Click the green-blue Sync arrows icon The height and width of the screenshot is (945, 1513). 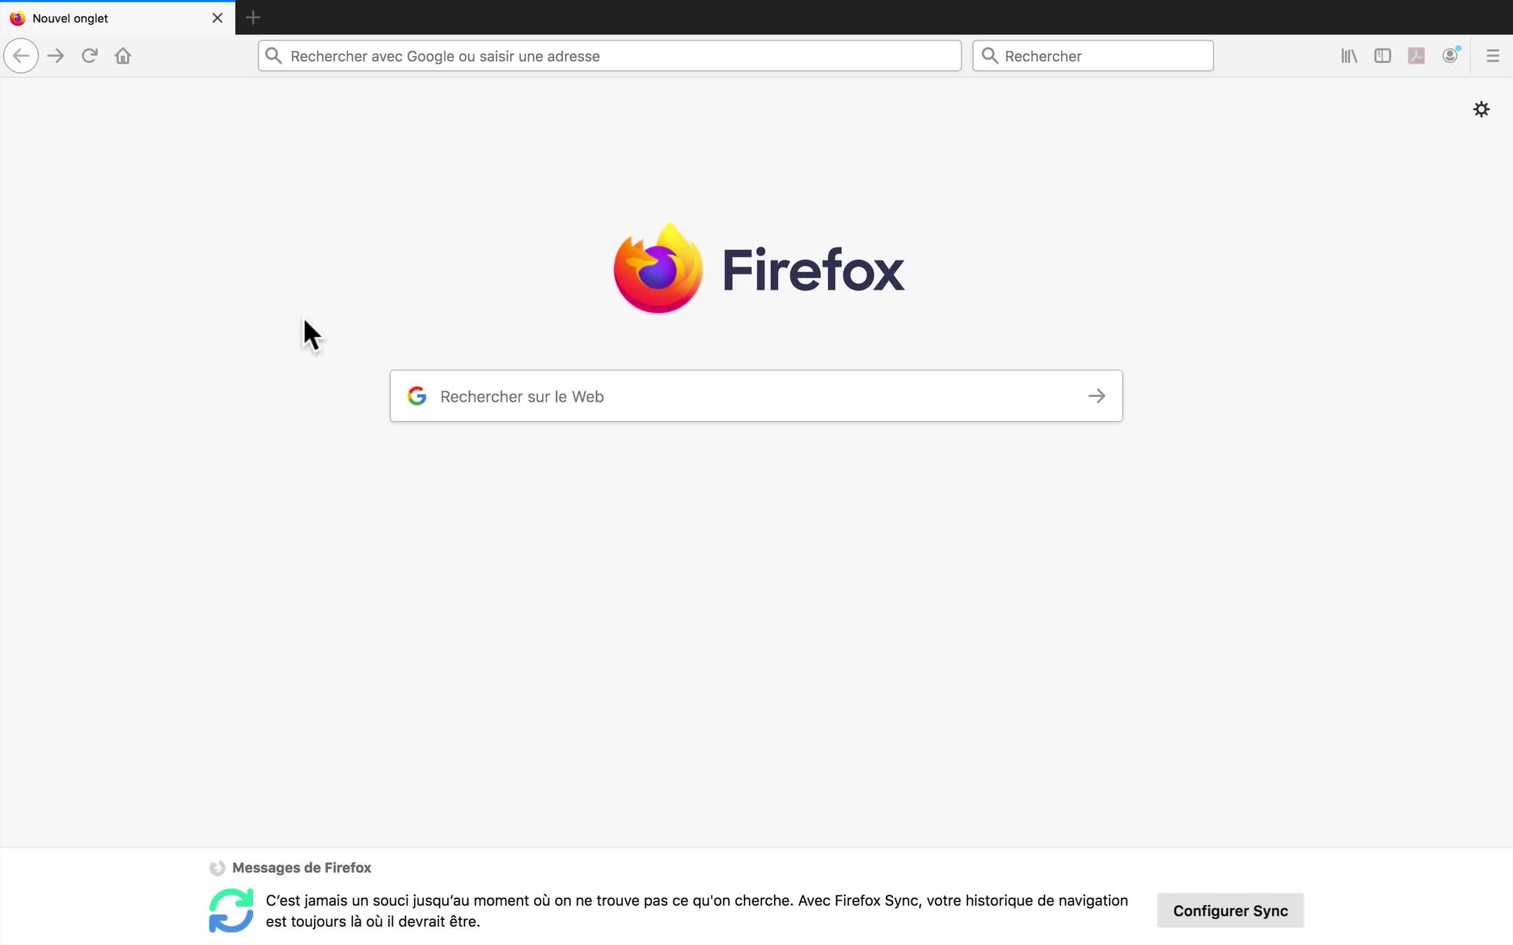pyautogui.click(x=231, y=910)
